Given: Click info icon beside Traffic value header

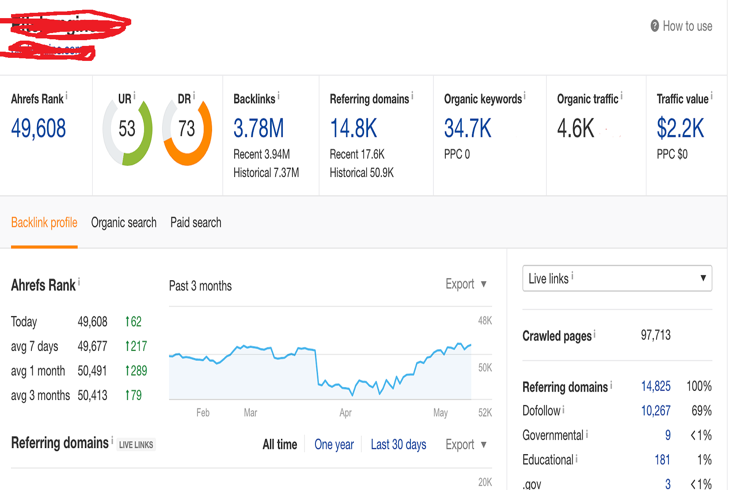Looking at the screenshot, I should click(x=711, y=95).
